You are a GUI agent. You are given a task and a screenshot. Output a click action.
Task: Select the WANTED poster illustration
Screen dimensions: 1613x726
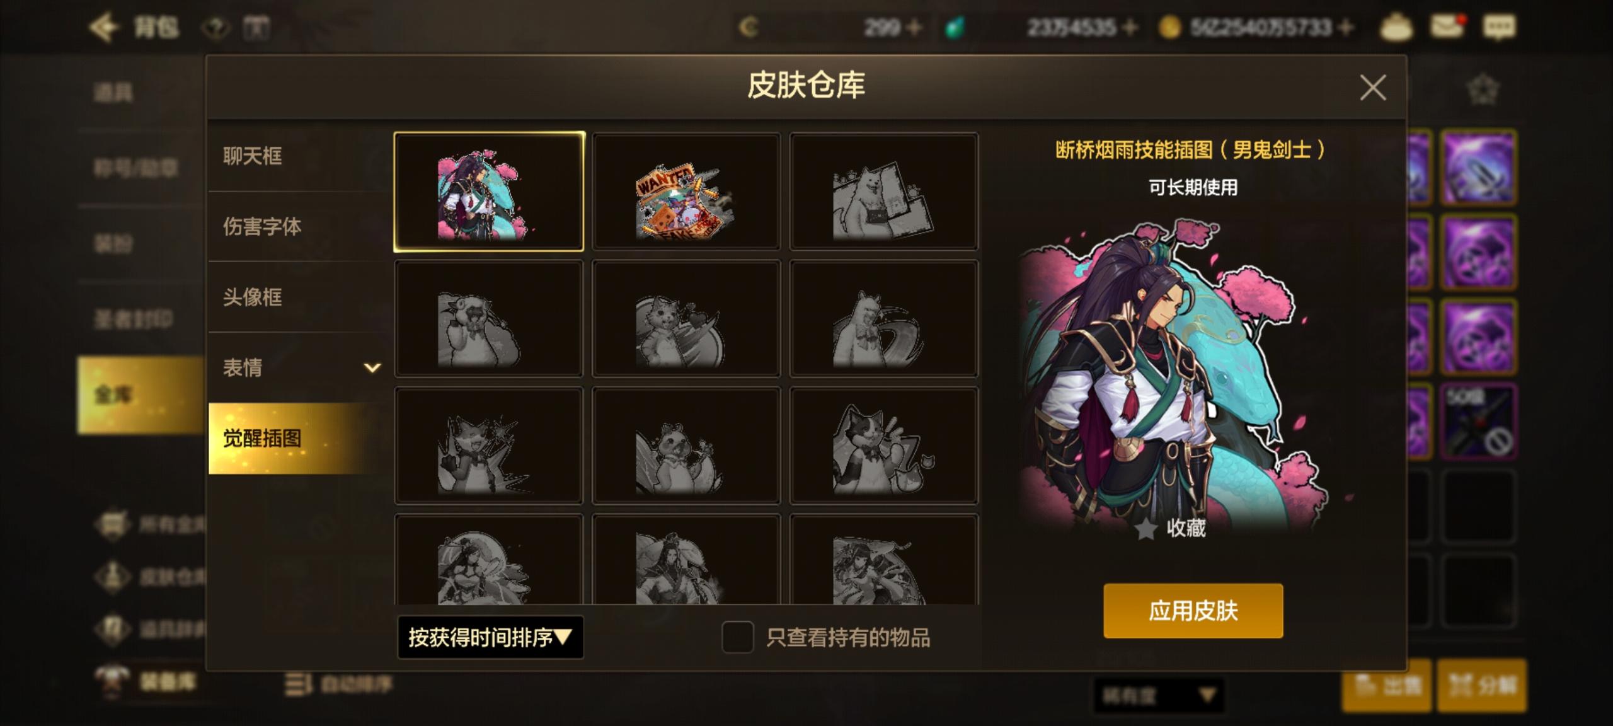tap(686, 192)
